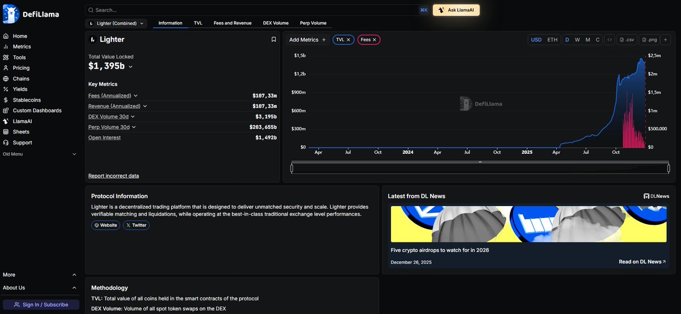Switch to the Perp Volume tab
Image resolution: width=681 pixels, height=314 pixels.
click(x=313, y=23)
